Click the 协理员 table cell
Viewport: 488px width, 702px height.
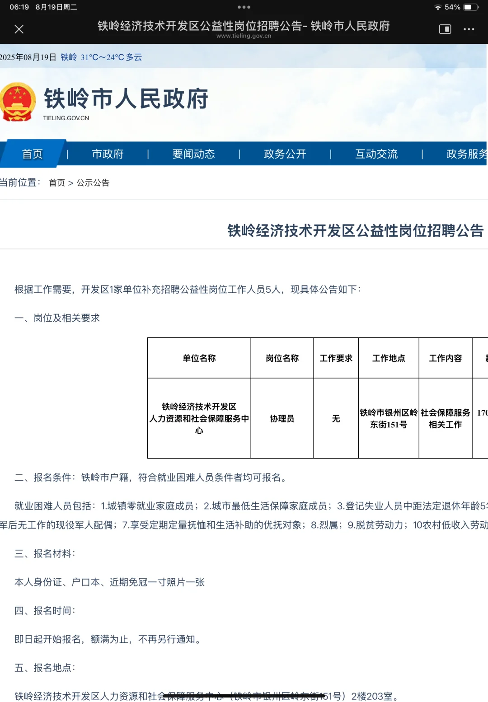pyautogui.click(x=282, y=419)
